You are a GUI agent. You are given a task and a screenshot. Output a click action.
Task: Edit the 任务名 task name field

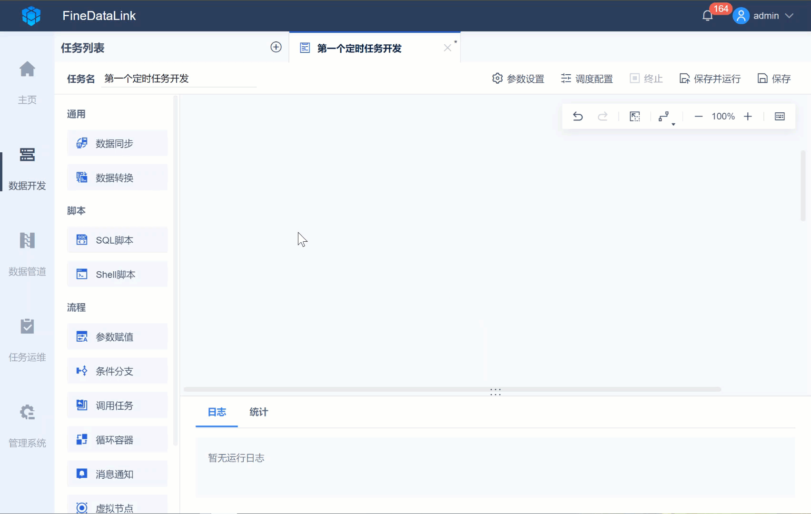[178, 79]
